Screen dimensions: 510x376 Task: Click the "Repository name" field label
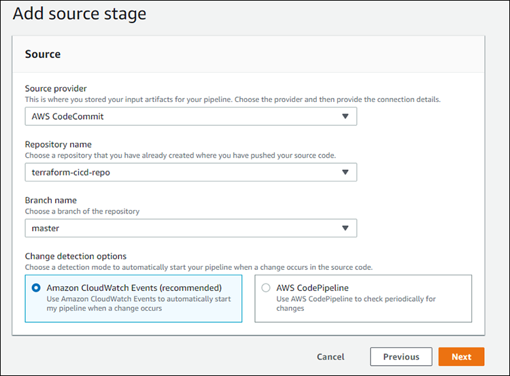58,144
